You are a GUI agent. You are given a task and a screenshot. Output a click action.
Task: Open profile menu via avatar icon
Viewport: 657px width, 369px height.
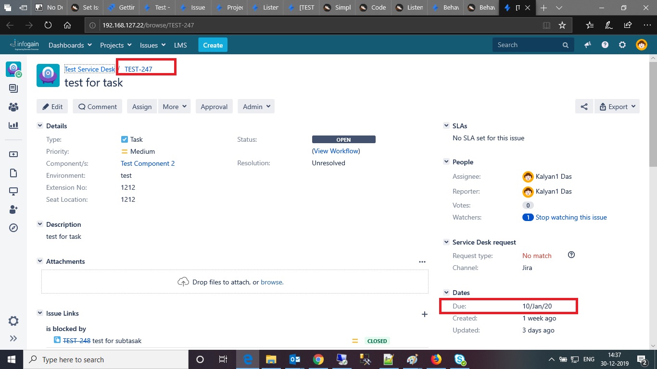pyautogui.click(x=641, y=45)
